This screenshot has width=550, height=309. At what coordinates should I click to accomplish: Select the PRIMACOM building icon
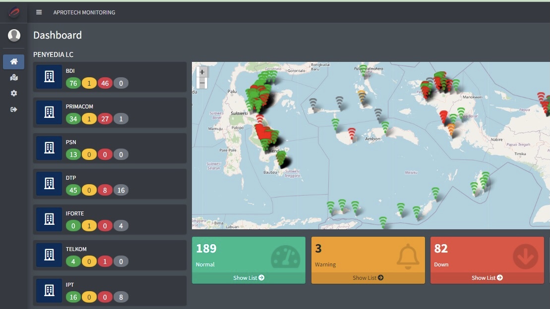tap(49, 112)
